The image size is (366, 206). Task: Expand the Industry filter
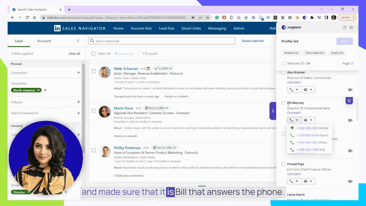tap(79, 102)
